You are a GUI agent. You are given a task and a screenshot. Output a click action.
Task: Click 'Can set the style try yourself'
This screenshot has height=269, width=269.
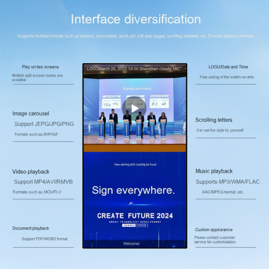click(220, 130)
